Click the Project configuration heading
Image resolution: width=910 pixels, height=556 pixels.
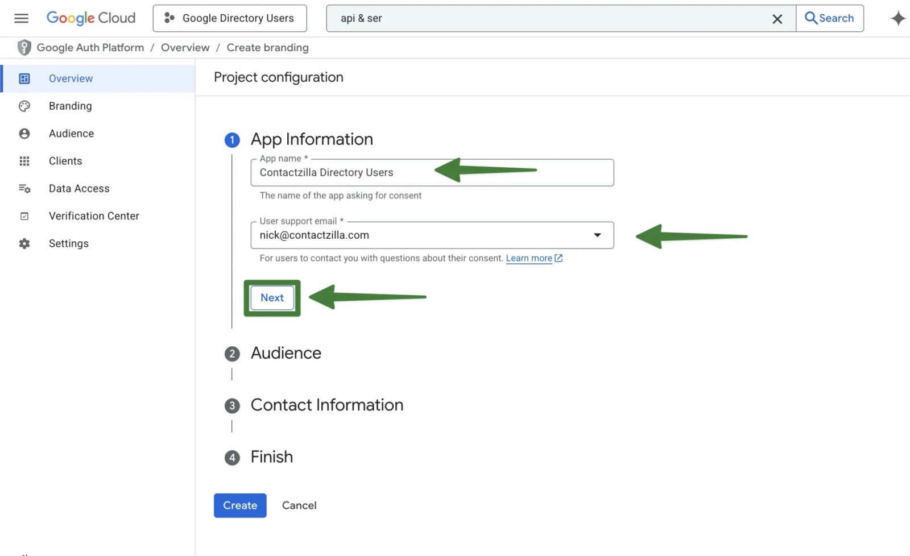tap(279, 77)
